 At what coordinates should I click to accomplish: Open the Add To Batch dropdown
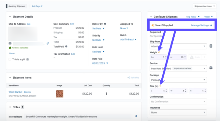pyautogui.click(x=128, y=40)
